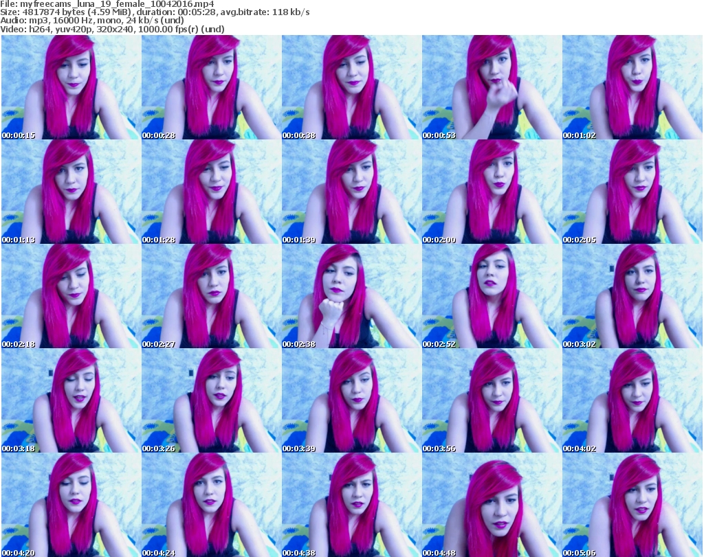Open the thumbnail stamped 00:01:13
Image resolution: width=704 pixels, height=557 pixels.
tap(71, 192)
